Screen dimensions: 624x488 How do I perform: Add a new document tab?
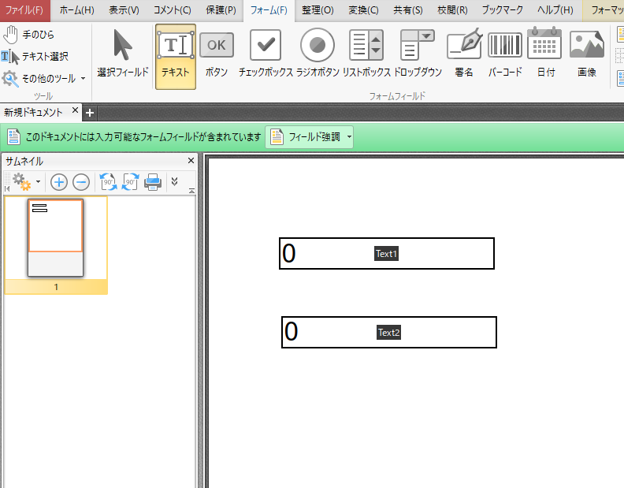(x=90, y=113)
